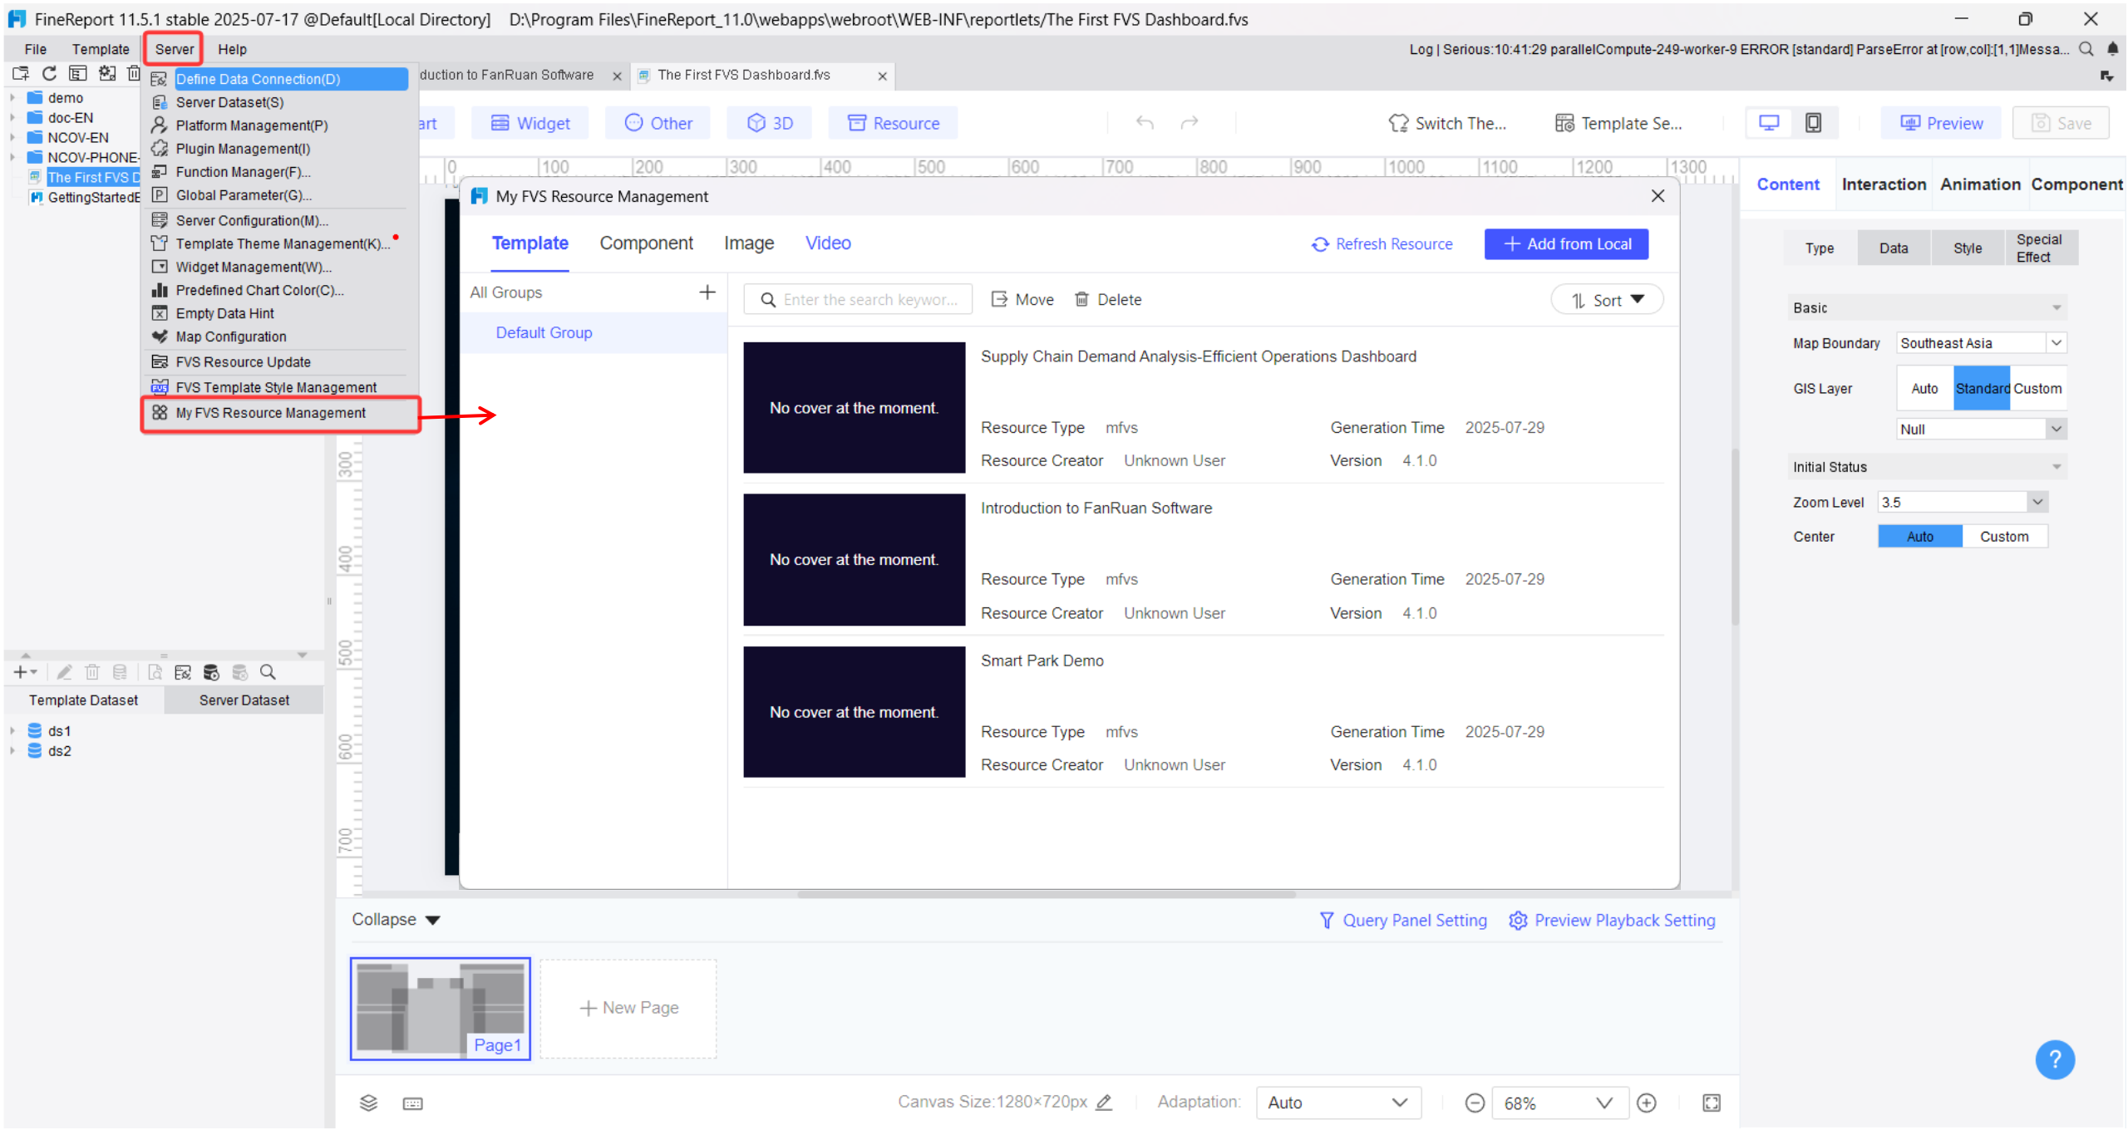This screenshot has height=1135, width=2128.
Task: Open the 68% zoom dropdown
Action: click(1559, 1103)
